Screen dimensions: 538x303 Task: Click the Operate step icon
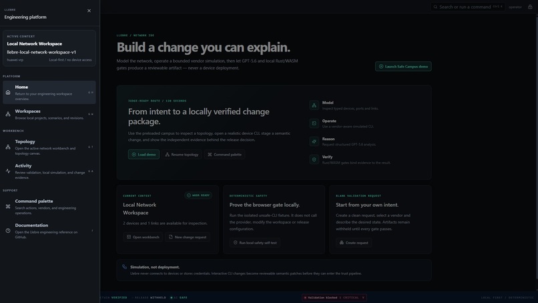pos(314,123)
